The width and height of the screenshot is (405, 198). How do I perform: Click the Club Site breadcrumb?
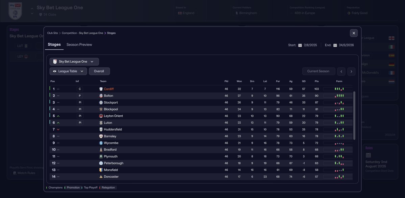coord(53,33)
